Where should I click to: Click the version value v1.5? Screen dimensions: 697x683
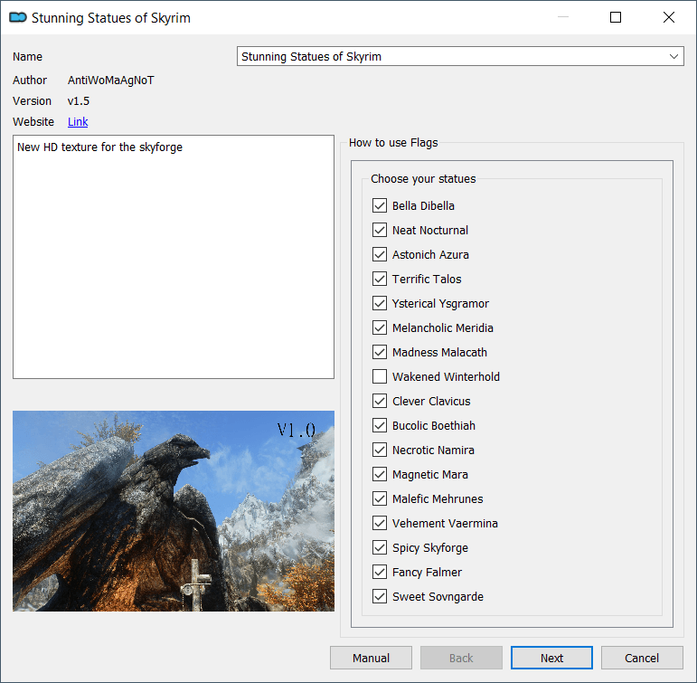(x=79, y=101)
